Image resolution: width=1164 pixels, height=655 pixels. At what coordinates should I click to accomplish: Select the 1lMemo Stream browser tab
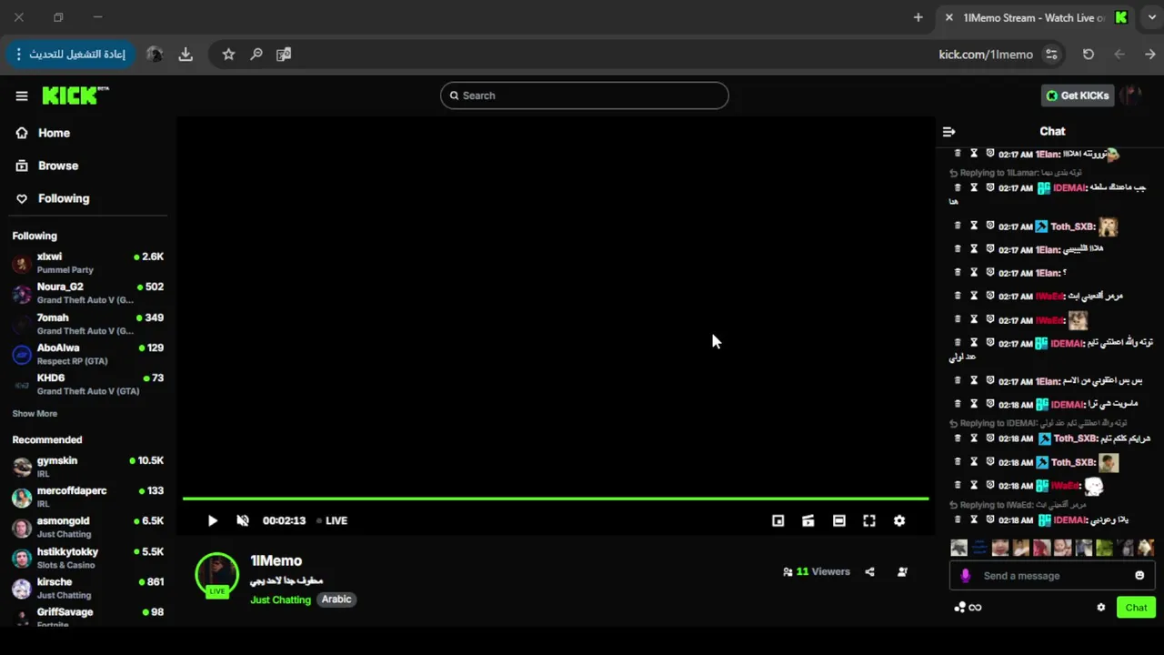pos(1036,17)
